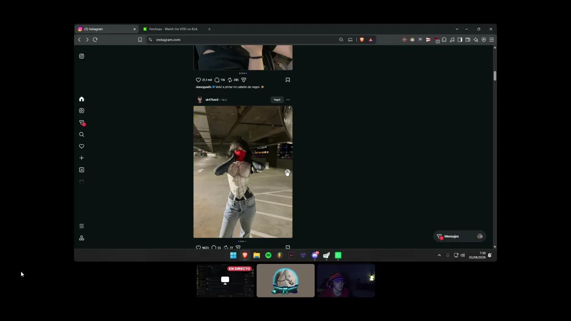Open the zoom magnifier in address bar
Viewport: 571px width, 321px height.
pyautogui.click(x=341, y=40)
